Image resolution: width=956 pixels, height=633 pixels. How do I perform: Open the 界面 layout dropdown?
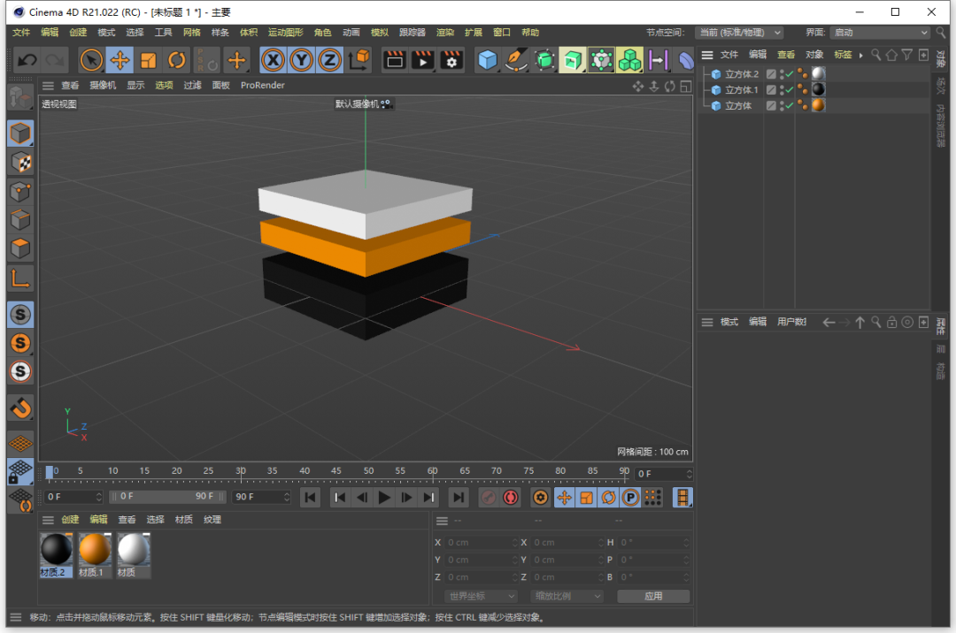point(880,33)
